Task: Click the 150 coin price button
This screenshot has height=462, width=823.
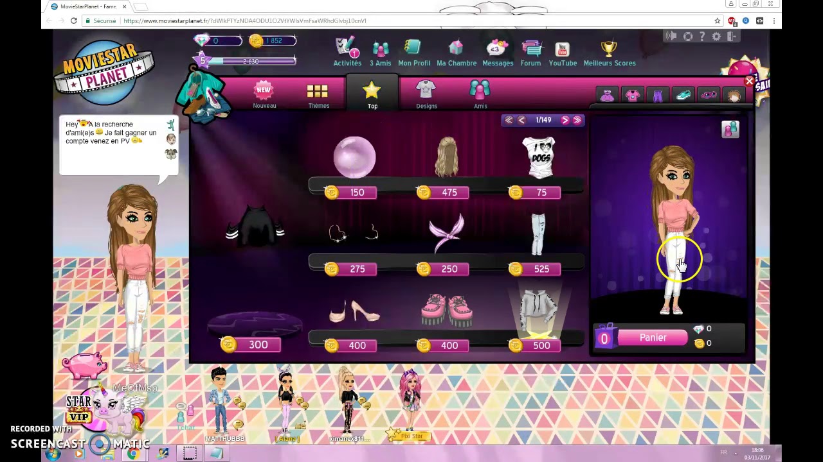Action: pos(350,193)
